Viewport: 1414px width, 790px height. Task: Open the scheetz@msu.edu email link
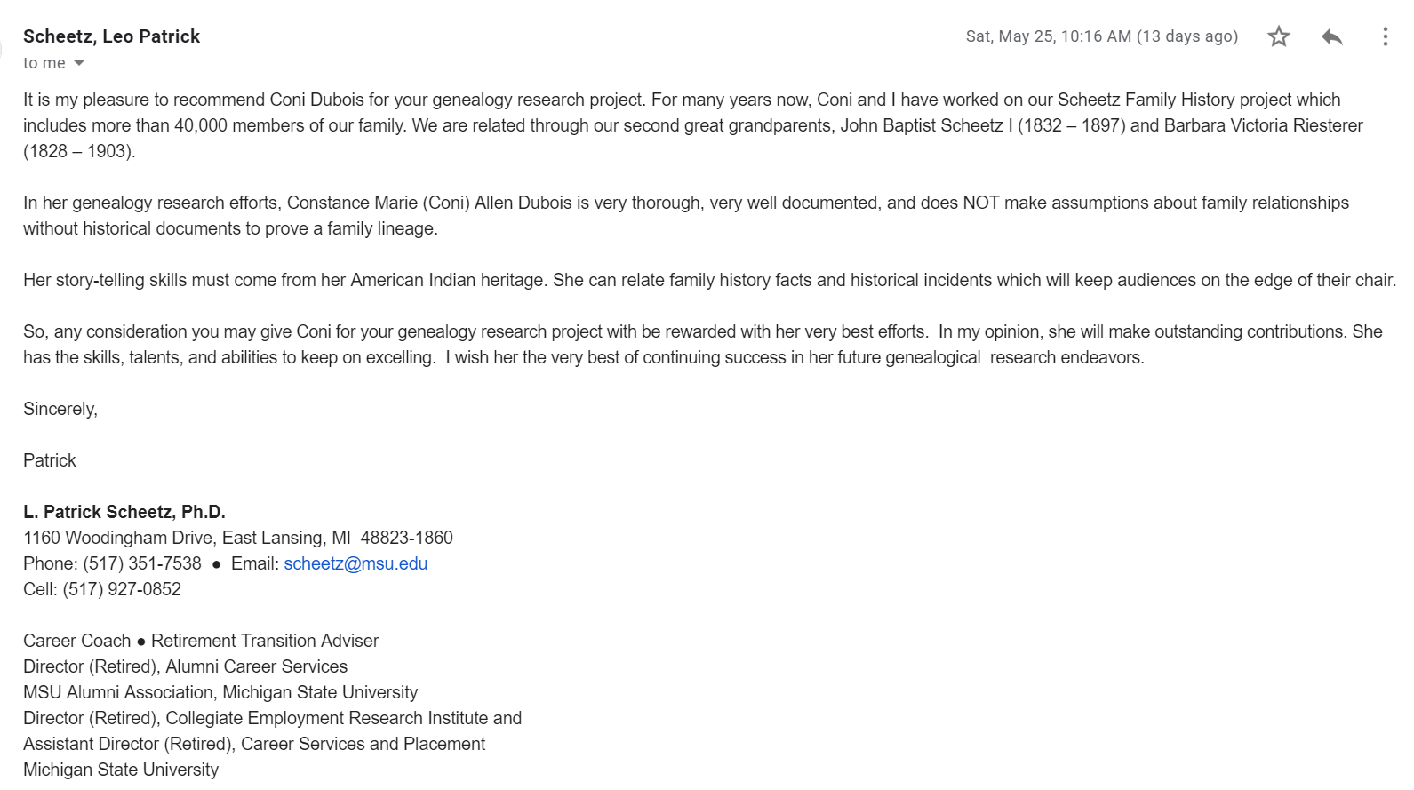click(355, 563)
